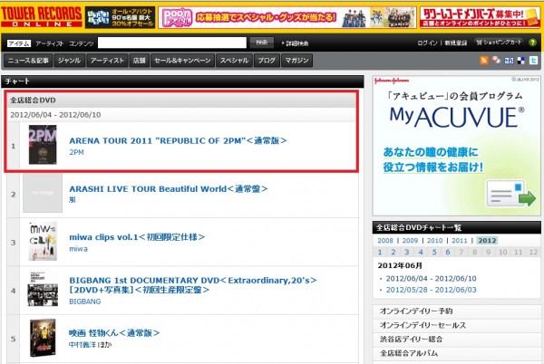Click the BIGBANG artist link
Screen dimensions: 544x364
85,302
